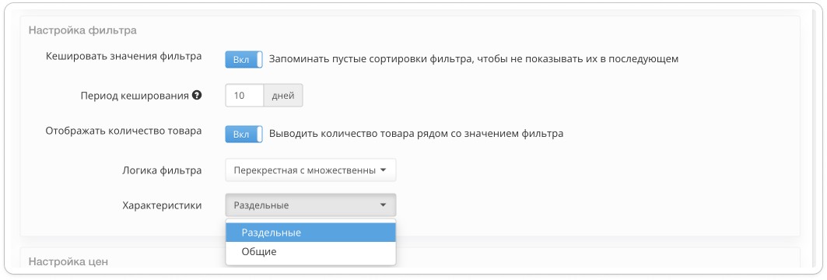Click the Период кеширования label text
This screenshot has width=827, height=280.
click(x=135, y=96)
